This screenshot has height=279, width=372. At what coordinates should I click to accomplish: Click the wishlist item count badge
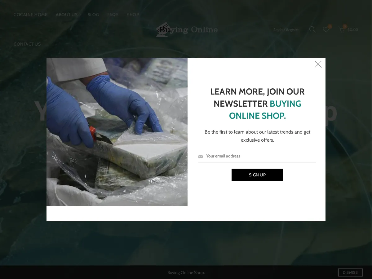point(330,26)
